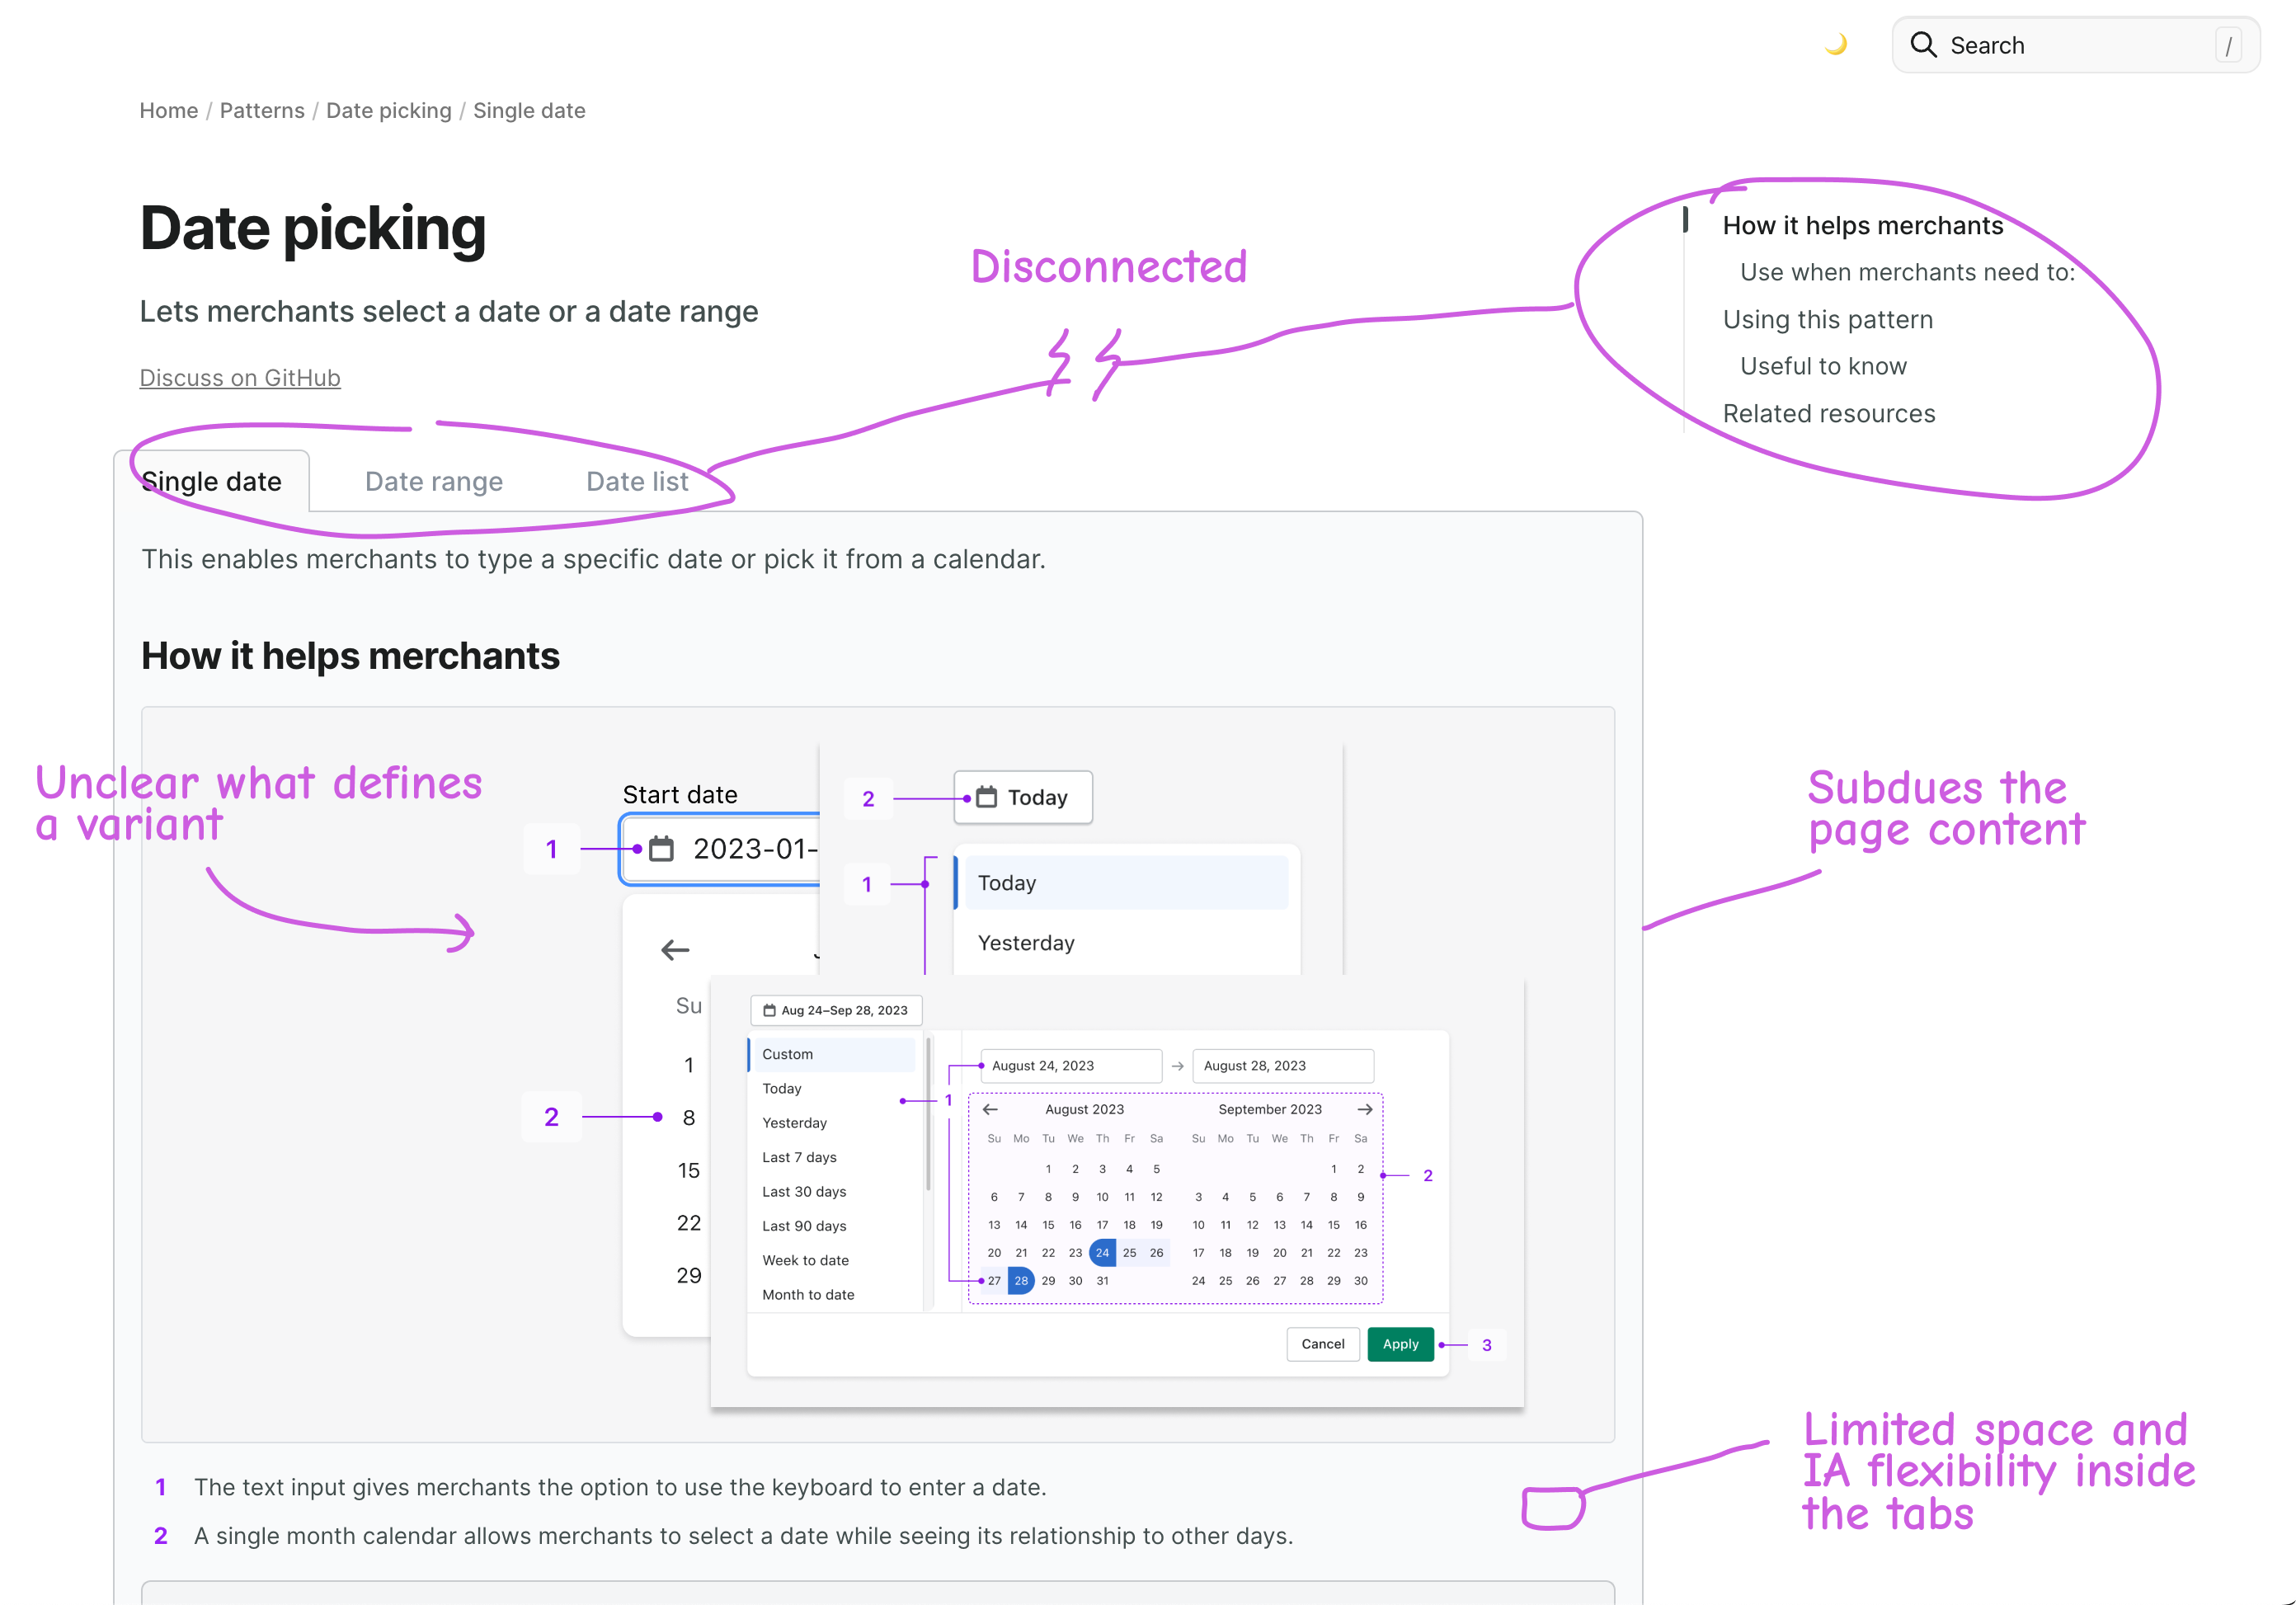Click the Cancel button
The width and height of the screenshot is (2296, 1605).
(1322, 1344)
